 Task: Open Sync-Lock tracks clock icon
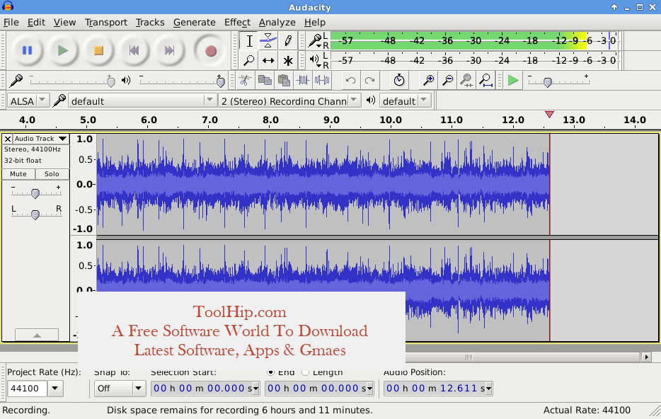point(398,80)
